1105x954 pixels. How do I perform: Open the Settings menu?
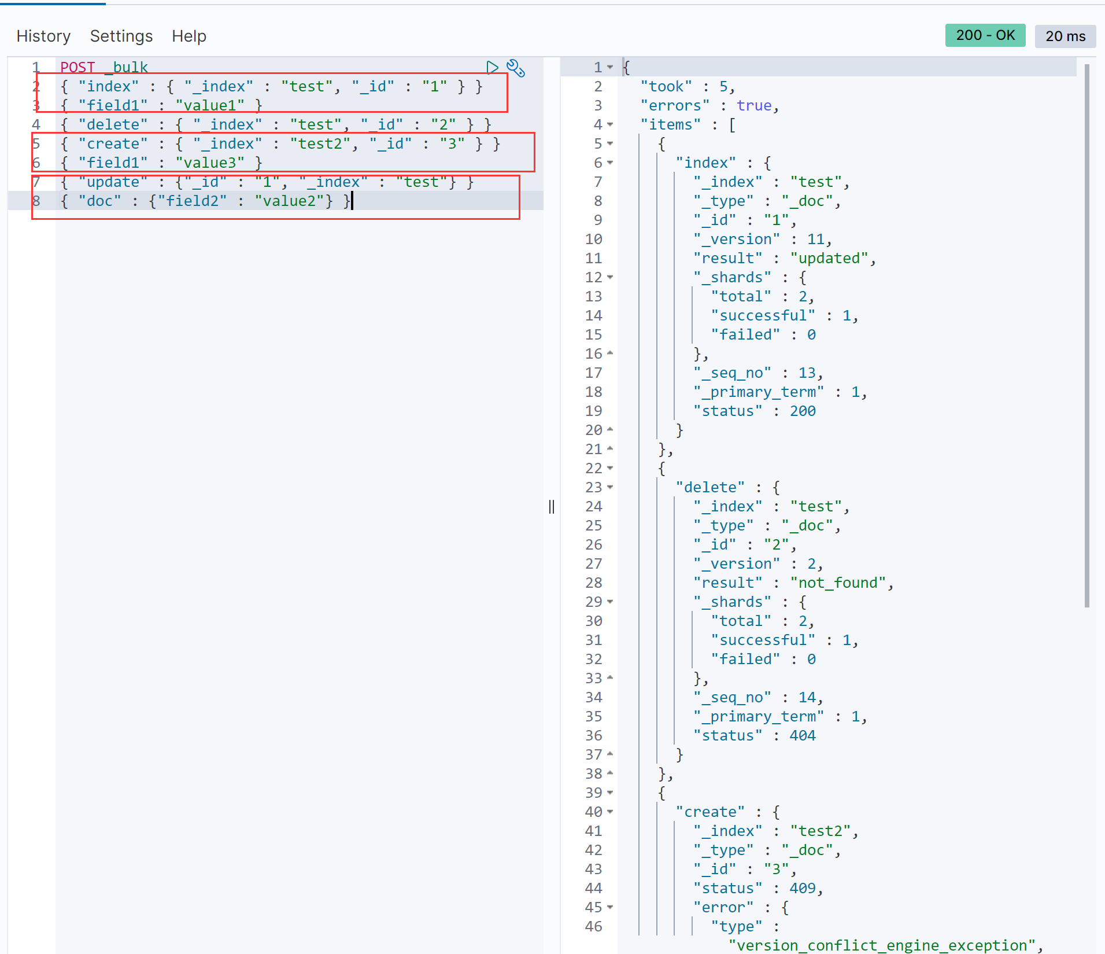(x=121, y=36)
